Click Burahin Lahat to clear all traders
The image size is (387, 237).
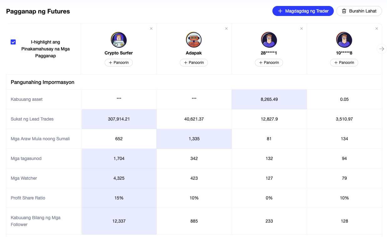359,11
